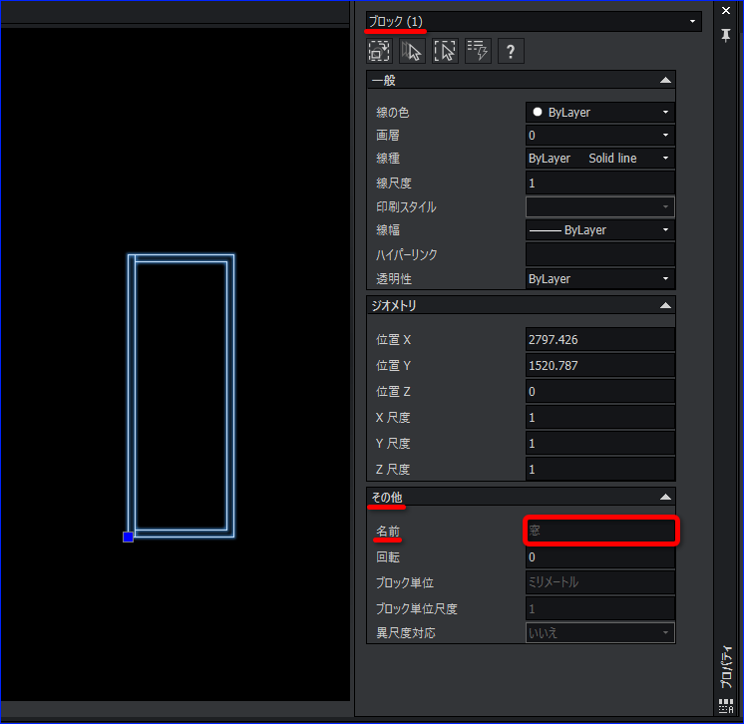Click the 線尺度 label
The image size is (744, 724).
click(x=394, y=183)
